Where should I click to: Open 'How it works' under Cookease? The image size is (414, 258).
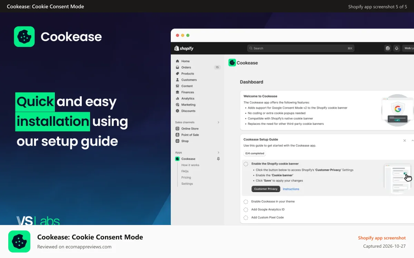pos(190,165)
